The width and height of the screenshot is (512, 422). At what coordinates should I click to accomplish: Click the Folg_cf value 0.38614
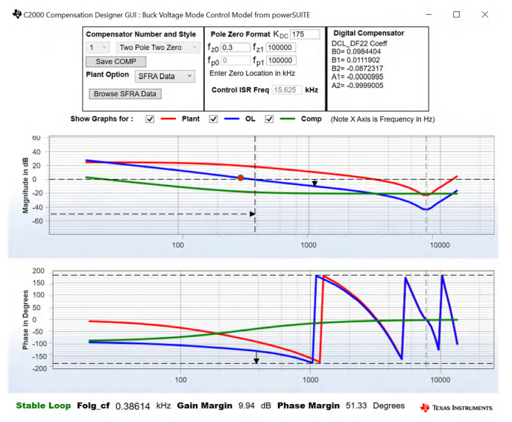(x=133, y=406)
